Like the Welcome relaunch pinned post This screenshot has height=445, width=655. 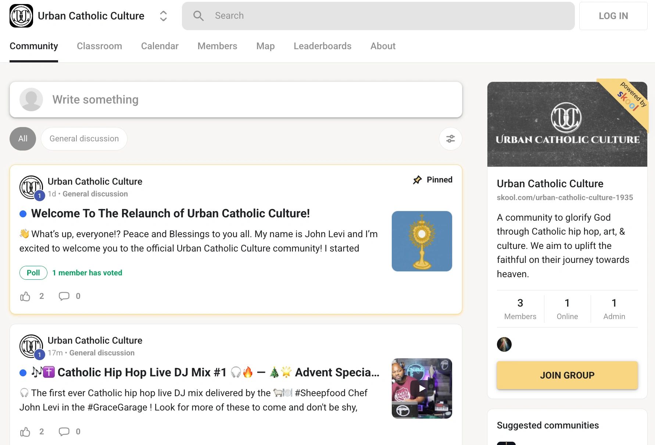(x=25, y=296)
